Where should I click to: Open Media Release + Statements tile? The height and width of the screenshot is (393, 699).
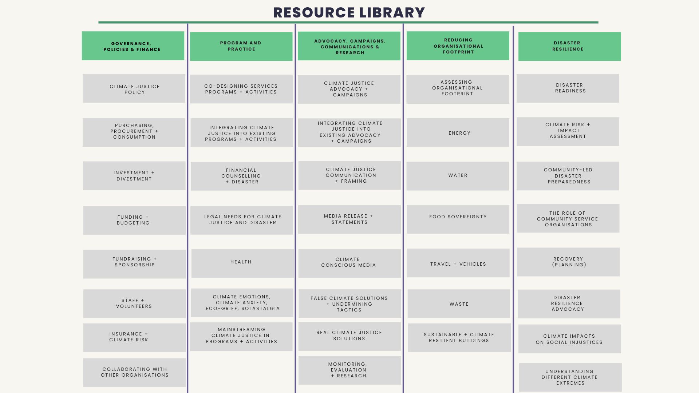349,219
